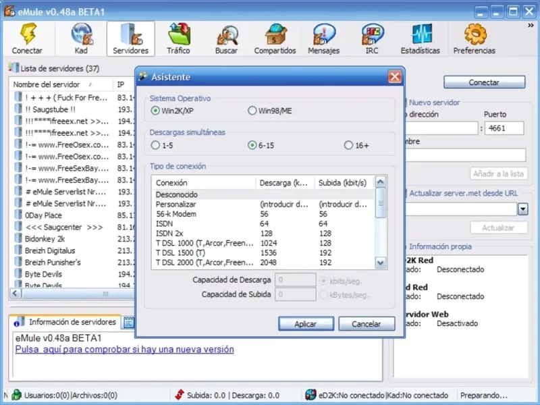Screen dimensions: 540x405
Task: Sort by the Subida (kbit/s) column header
Action: point(344,182)
